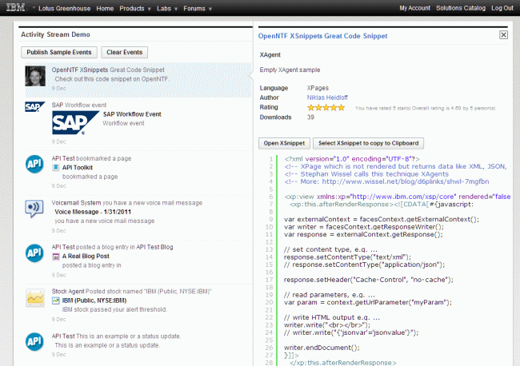Click the five-star rating stars
The image size is (520, 366).
pos(326,107)
